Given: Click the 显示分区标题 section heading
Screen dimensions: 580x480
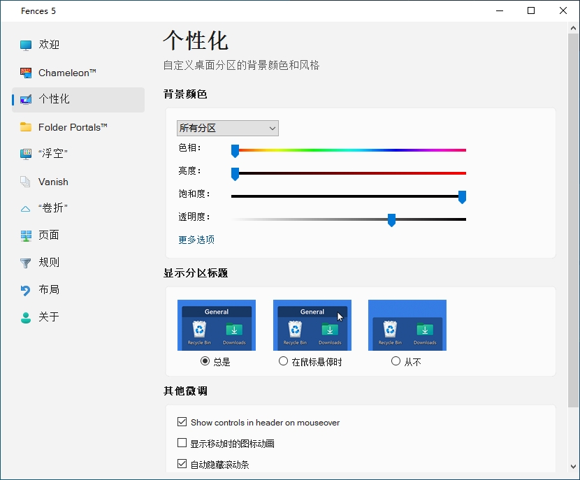Looking at the screenshot, I should (196, 273).
